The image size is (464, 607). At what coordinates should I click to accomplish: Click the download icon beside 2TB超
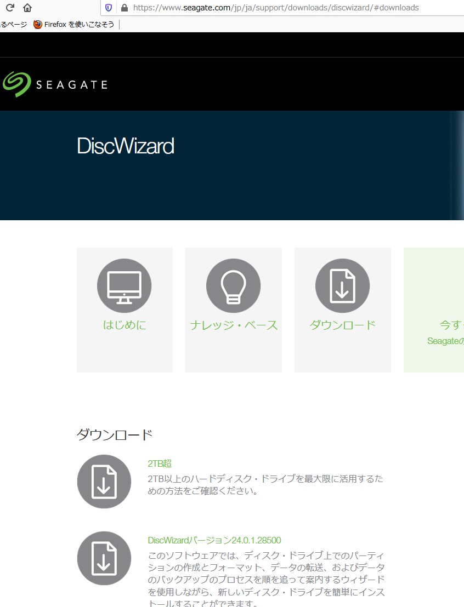[x=104, y=482]
